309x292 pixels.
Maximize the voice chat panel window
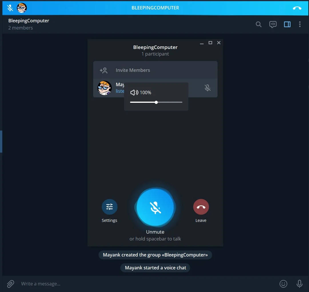click(x=210, y=43)
